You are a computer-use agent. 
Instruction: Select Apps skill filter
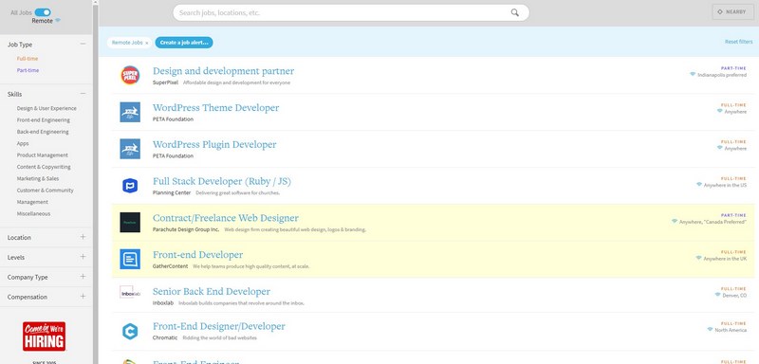(x=23, y=143)
